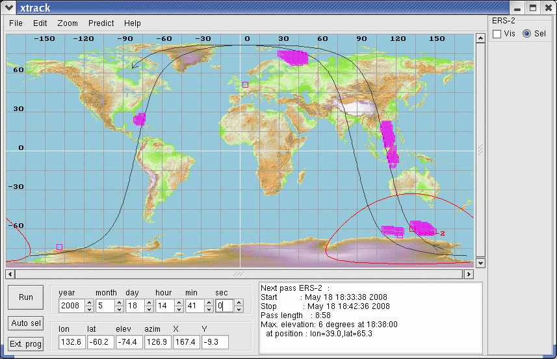Click the magenta square marker over England
This screenshot has height=359, width=557.
pos(245,85)
